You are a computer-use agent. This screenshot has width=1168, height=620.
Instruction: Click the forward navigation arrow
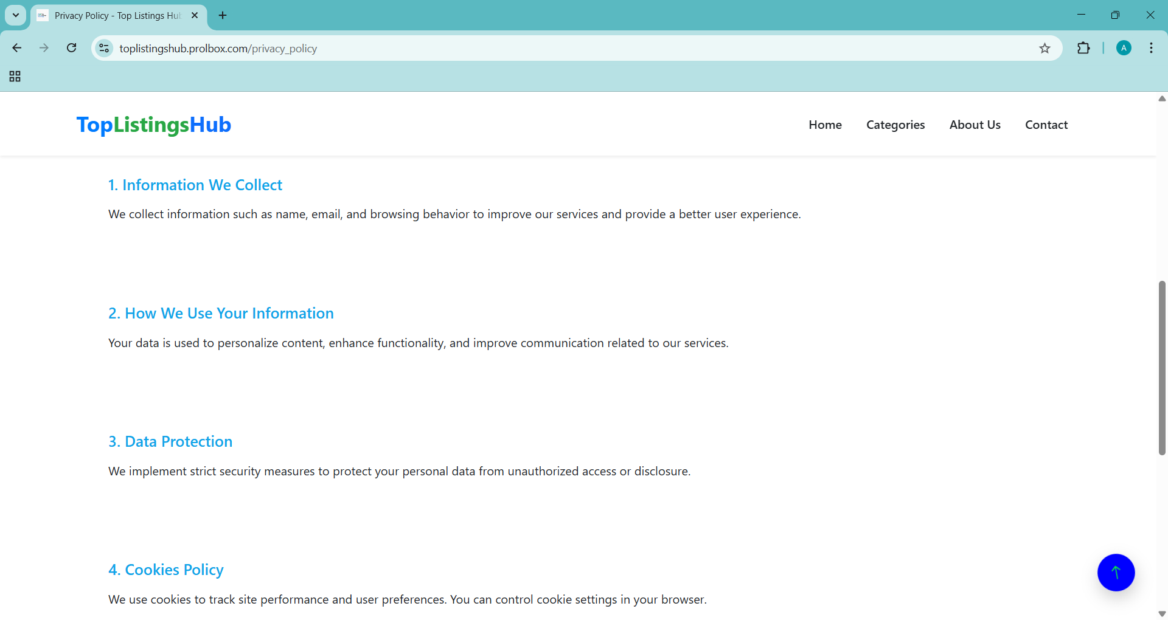click(44, 48)
